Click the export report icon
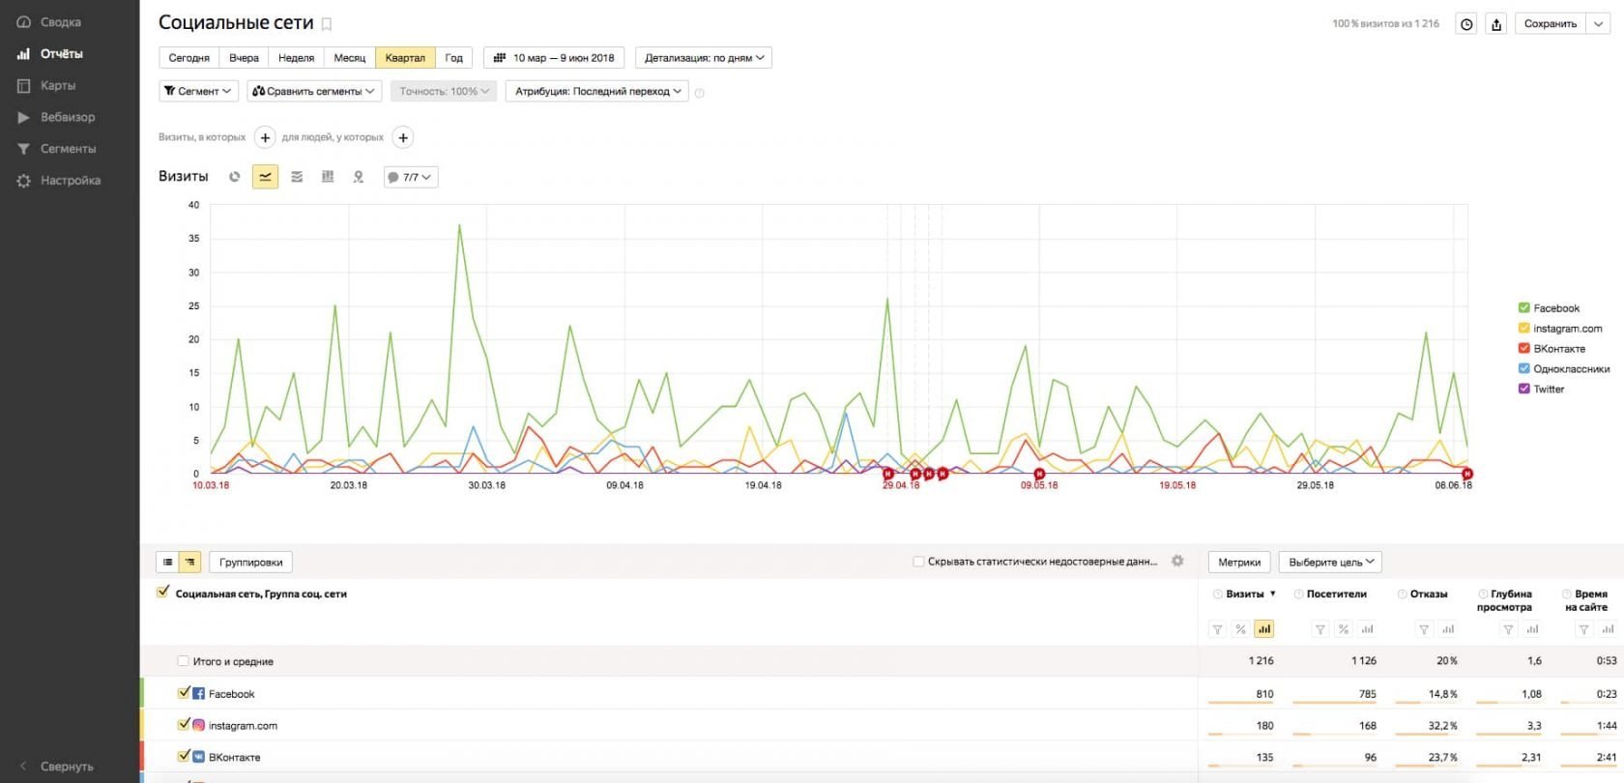1624x783 pixels. (x=1496, y=24)
